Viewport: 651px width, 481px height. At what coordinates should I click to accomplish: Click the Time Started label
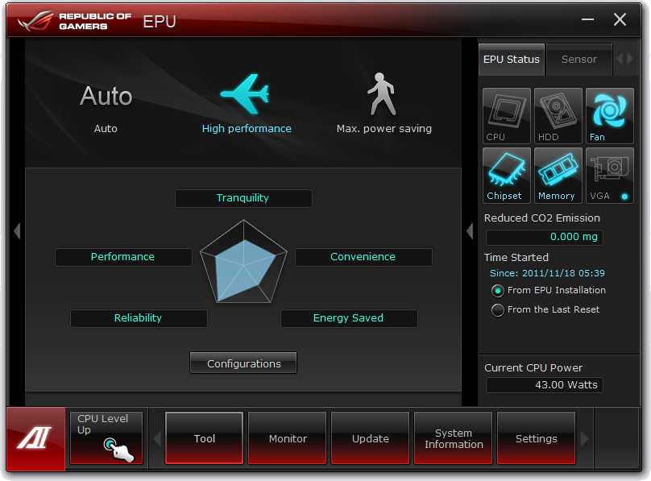(516, 257)
